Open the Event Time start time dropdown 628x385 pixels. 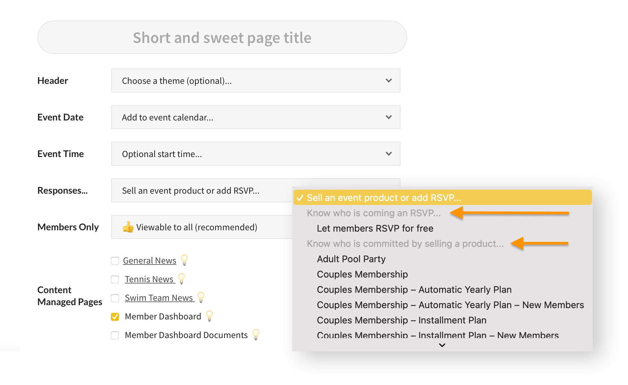[256, 154]
